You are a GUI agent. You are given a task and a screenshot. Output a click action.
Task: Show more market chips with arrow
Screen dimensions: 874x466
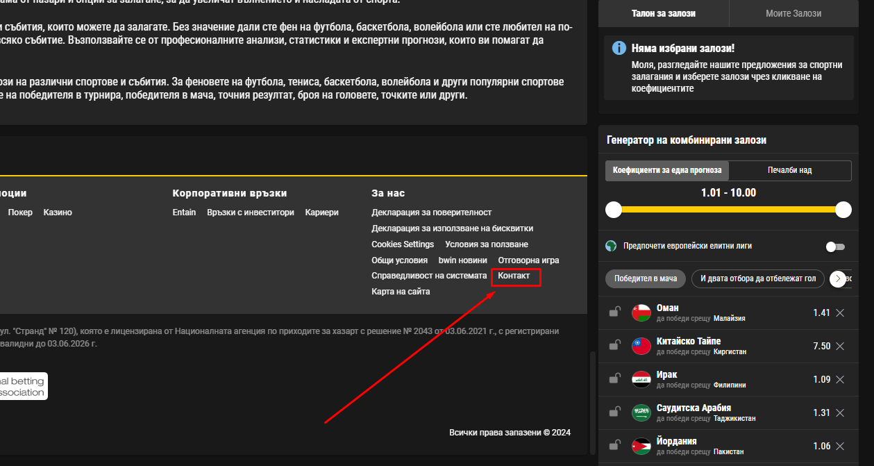pos(838,278)
